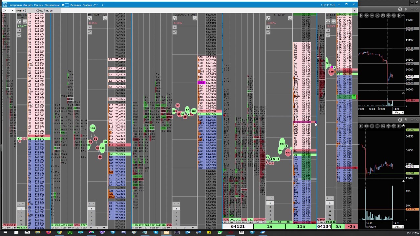The width and height of the screenshot is (420, 236).
Task: Click the crossed-arrows icon in the Si-12.19 panel
Action: tap(268, 18)
